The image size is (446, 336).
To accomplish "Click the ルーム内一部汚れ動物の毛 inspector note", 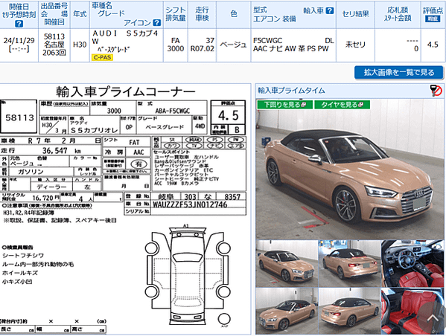I will point(38,264).
